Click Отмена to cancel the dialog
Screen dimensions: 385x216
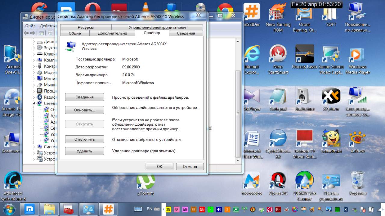[x=190, y=166]
